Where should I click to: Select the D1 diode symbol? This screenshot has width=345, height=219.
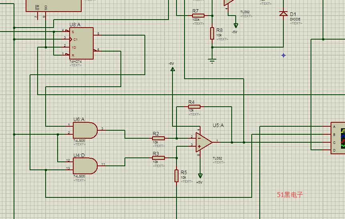283,14
